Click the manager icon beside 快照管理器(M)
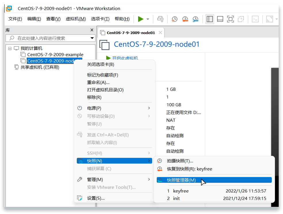283x214 pixels. 160,180
